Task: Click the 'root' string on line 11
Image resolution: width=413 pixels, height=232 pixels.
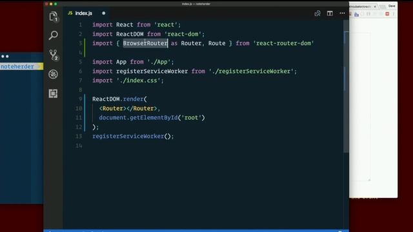Action: pos(191,117)
